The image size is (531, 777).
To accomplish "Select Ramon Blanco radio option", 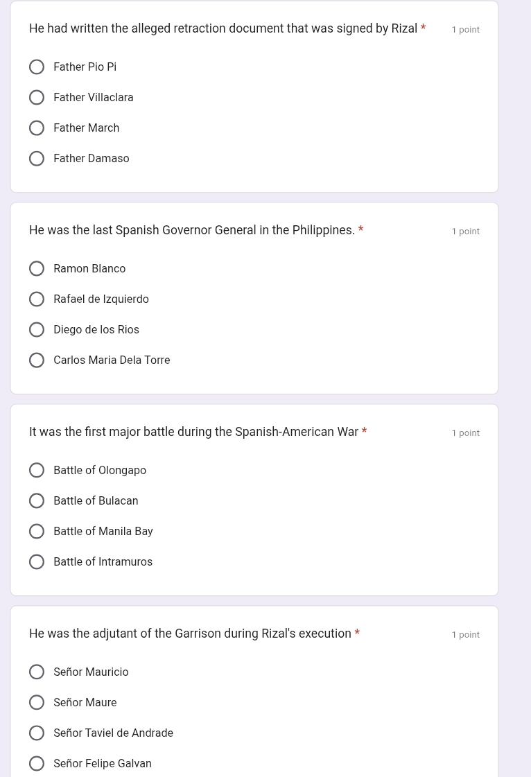I will 37,269.
